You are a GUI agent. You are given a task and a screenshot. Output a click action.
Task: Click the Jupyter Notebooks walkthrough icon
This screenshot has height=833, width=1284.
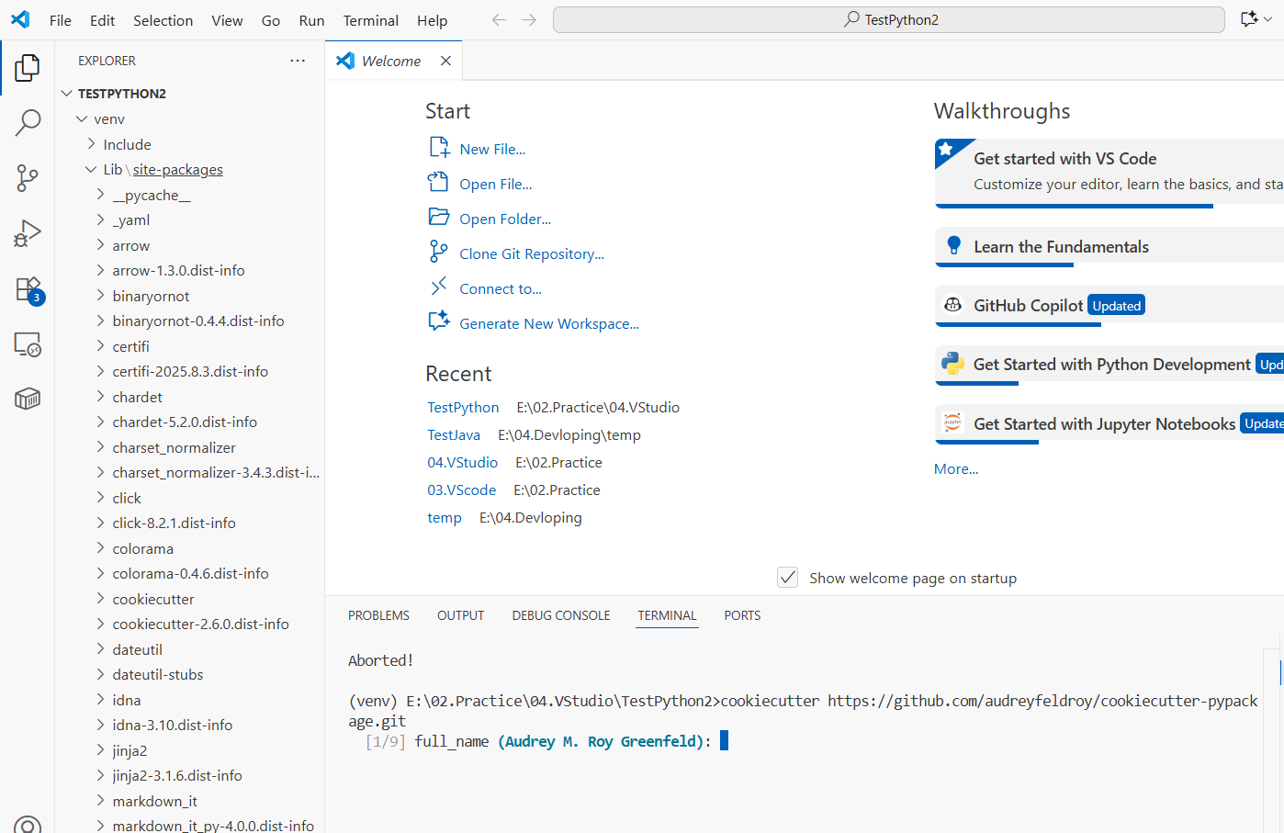tap(952, 422)
